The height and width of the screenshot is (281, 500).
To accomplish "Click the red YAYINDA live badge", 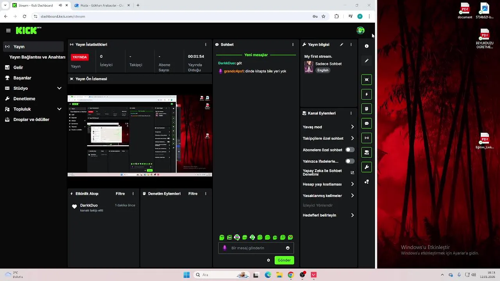I will pyautogui.click(x=80, y=57).
